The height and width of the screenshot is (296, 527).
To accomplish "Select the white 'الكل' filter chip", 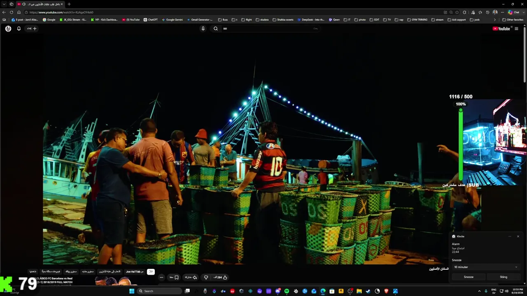I will click(x=151, y=272).
